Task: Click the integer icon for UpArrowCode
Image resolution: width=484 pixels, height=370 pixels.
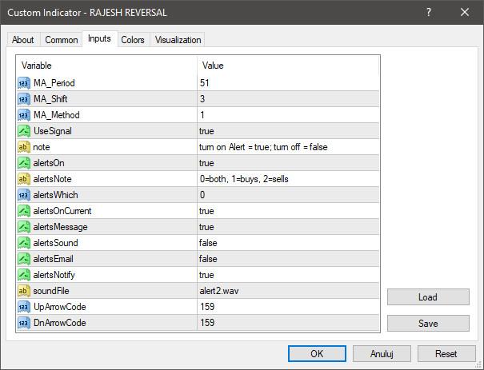Action: (24, 307)
